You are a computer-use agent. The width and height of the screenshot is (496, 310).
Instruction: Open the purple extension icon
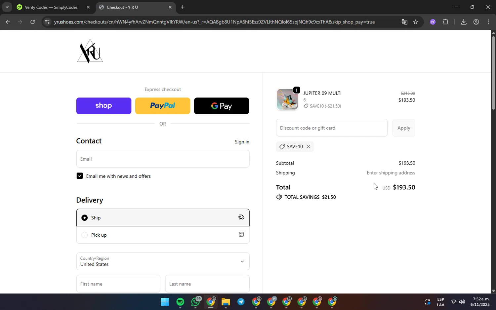coord(433,22)
